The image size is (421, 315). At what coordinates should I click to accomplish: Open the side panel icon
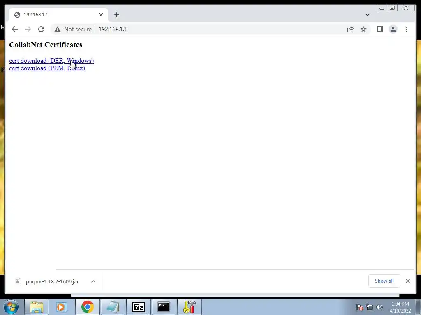379,29
